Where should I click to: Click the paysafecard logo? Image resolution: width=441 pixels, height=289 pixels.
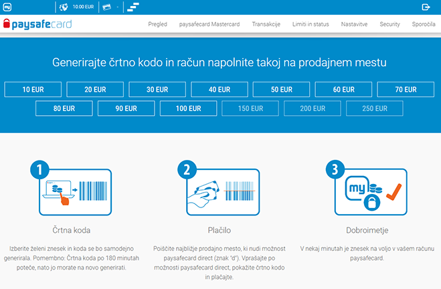tap(37, 25)
